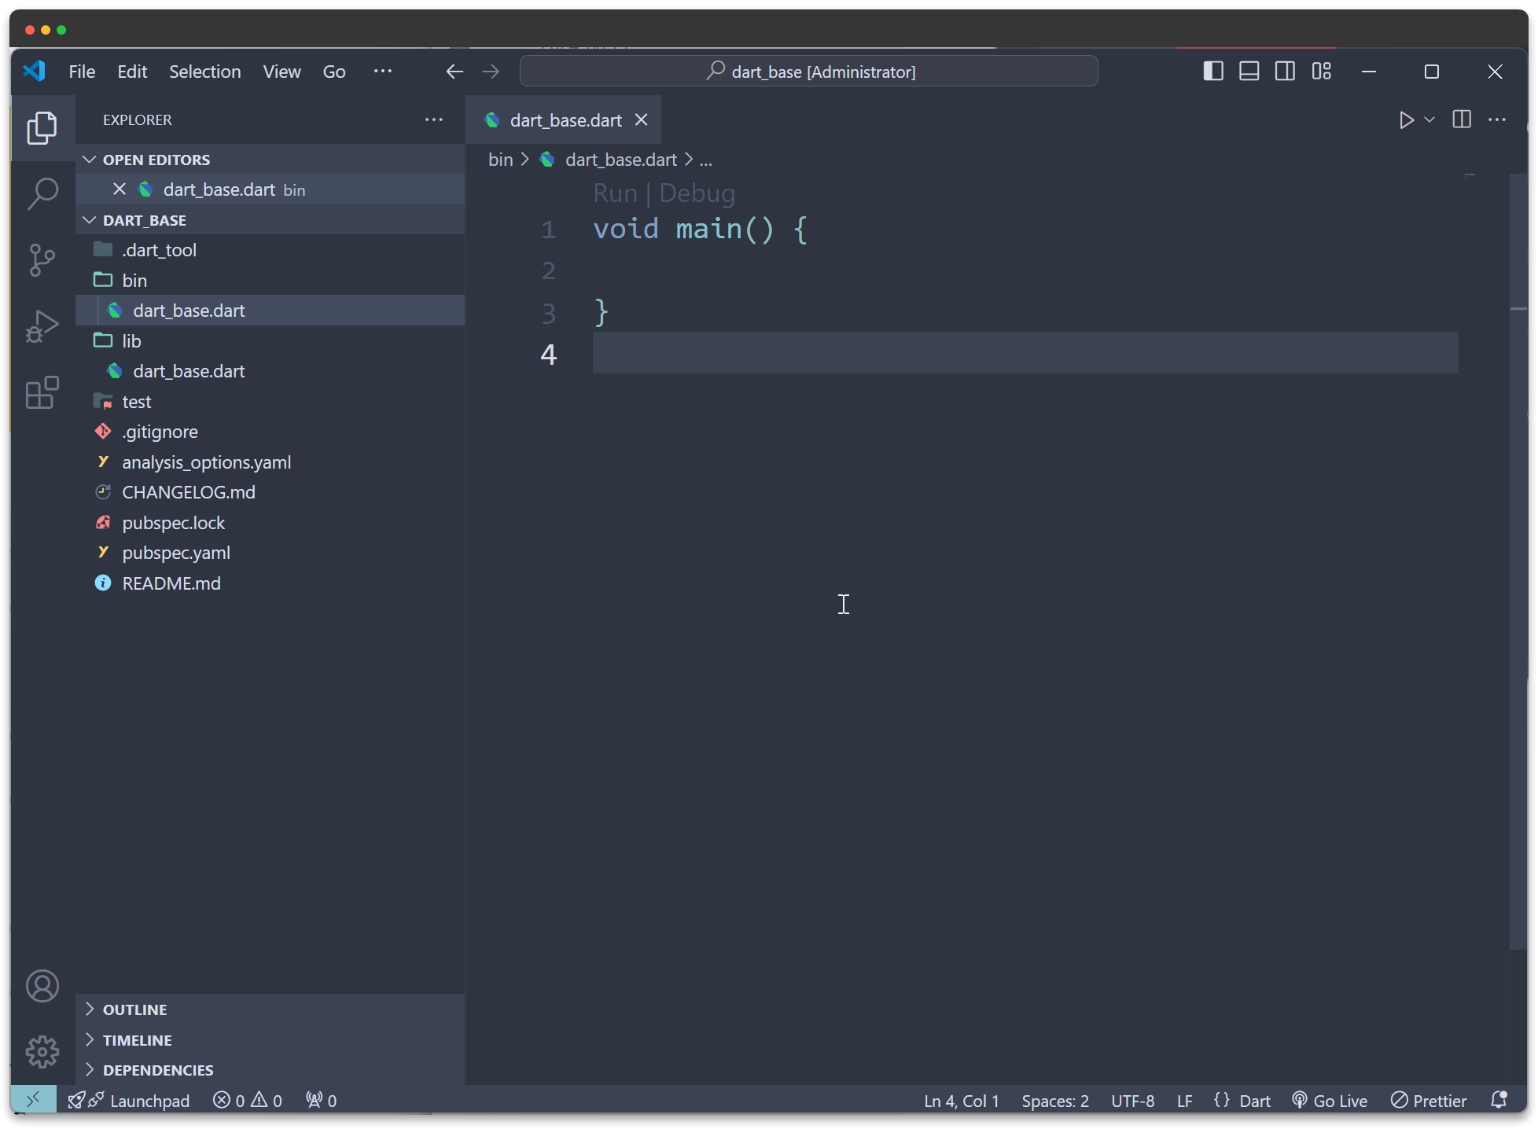Click the Go Live status button
This screenshot has width=1538, height=1129.
point(1330,1101)
